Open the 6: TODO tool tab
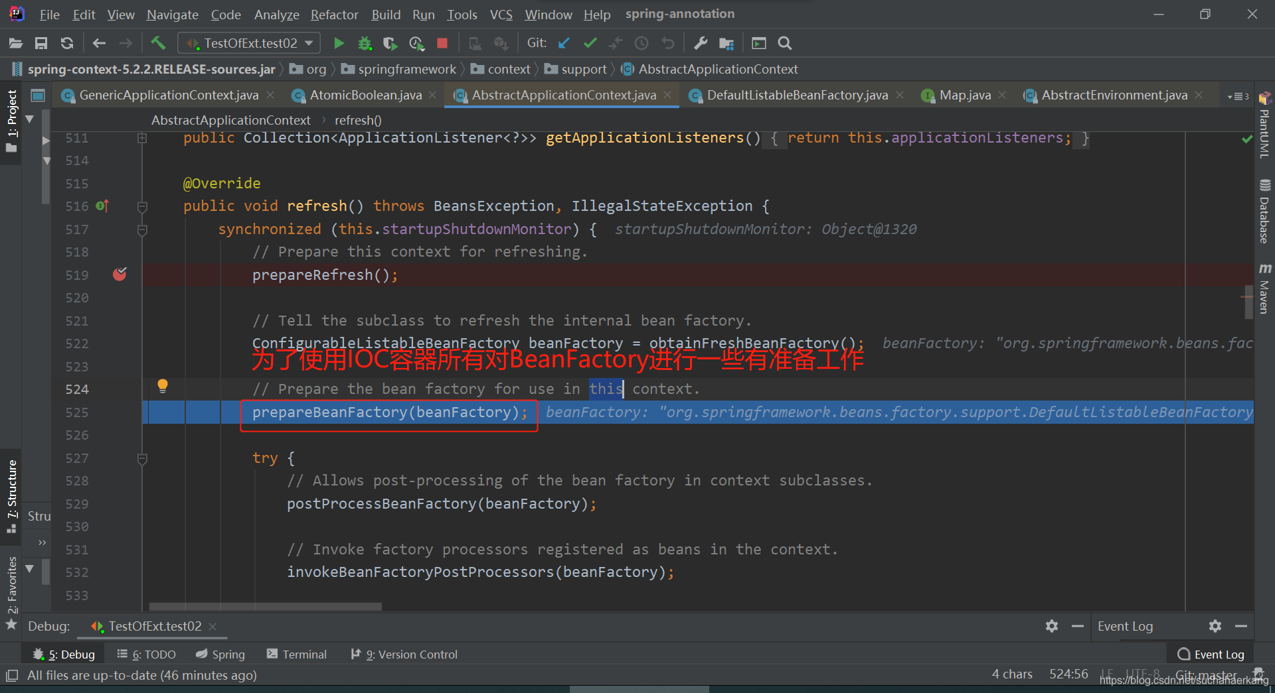Image resolution: width=1275 pixels, height=693 pixels. coord(146,654)
